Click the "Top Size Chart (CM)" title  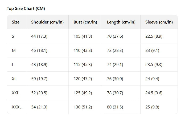point(26,9)
